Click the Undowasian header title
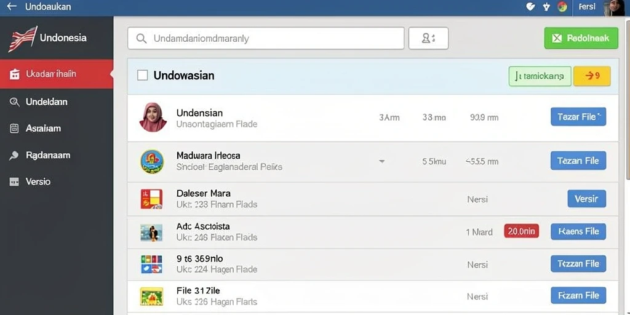 184,75
